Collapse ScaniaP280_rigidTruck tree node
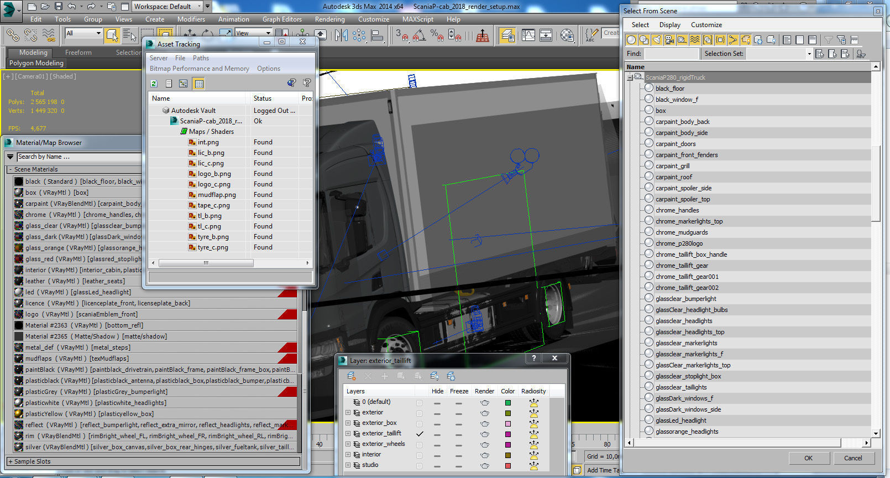The image size is (890, 478). coord(630,77)
